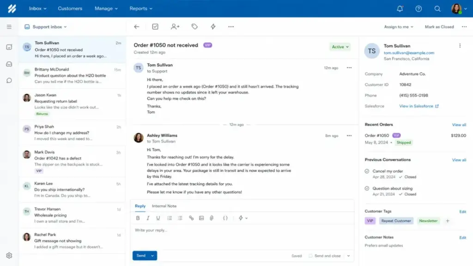The width and height of the screenshot is (473, 266).
Task: Open the sidebar checkbox inbox icon
Action: click(x=9, y=47)
